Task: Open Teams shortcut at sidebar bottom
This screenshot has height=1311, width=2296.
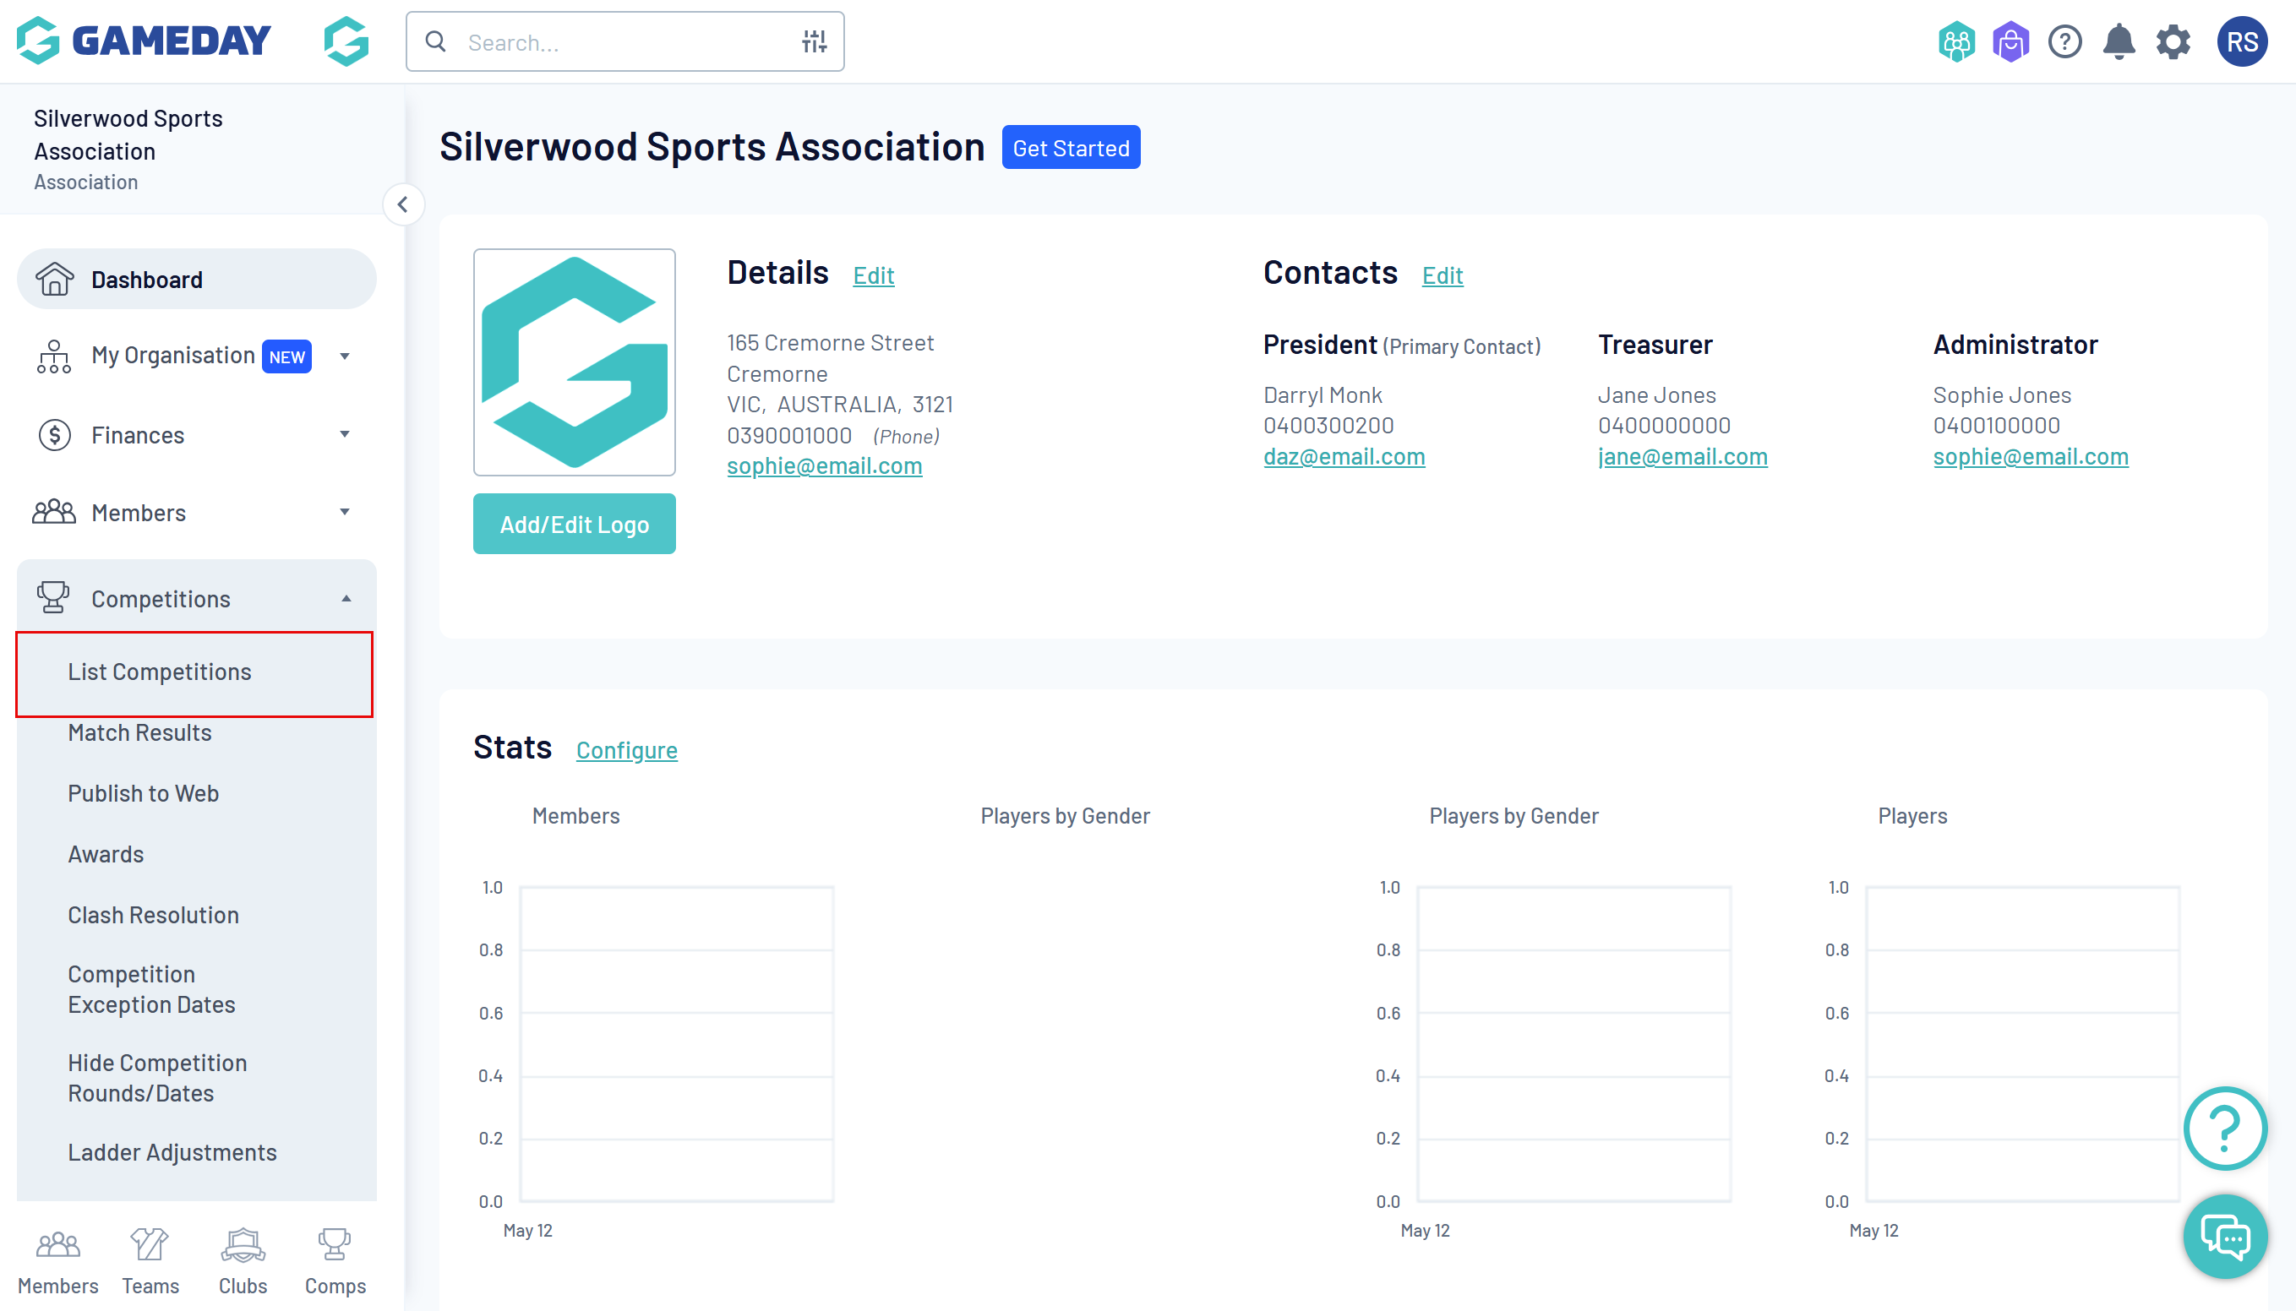Action: [150, 1259]
